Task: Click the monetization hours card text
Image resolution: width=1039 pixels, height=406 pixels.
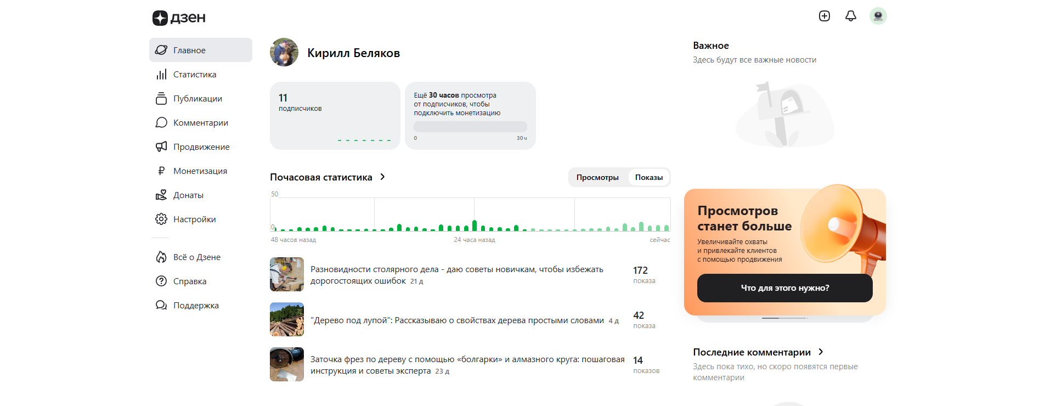Action: [x=457, y=104]
